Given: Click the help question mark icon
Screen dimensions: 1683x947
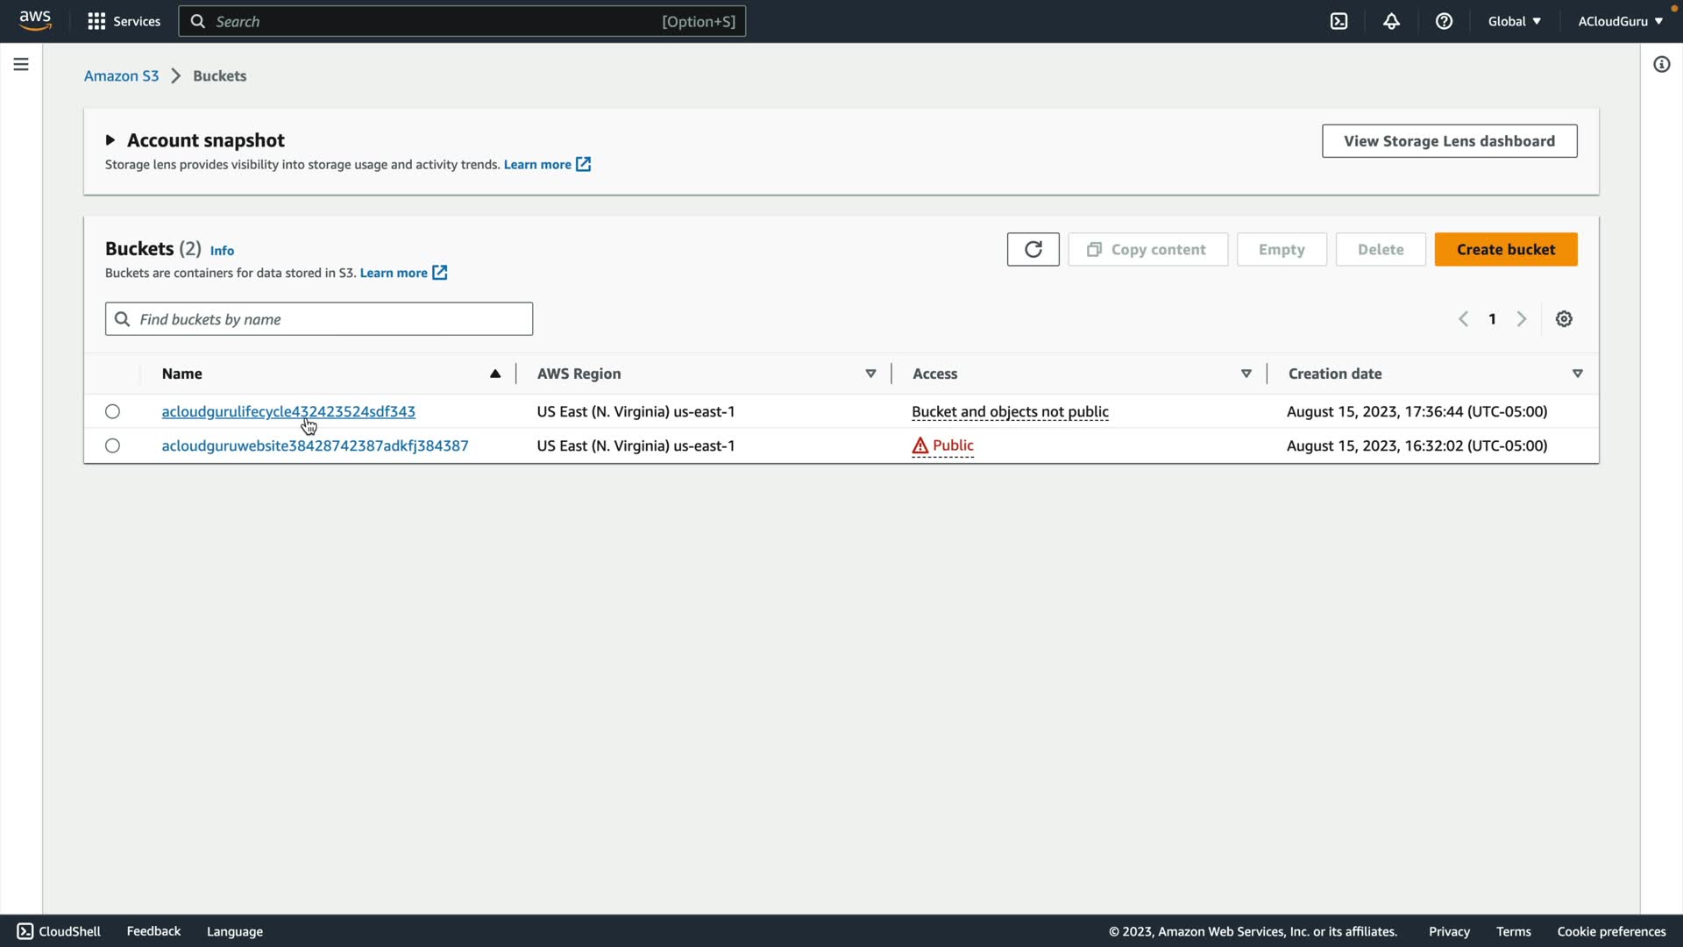Looking at the screenshot, I should (x=1444, y=21).
